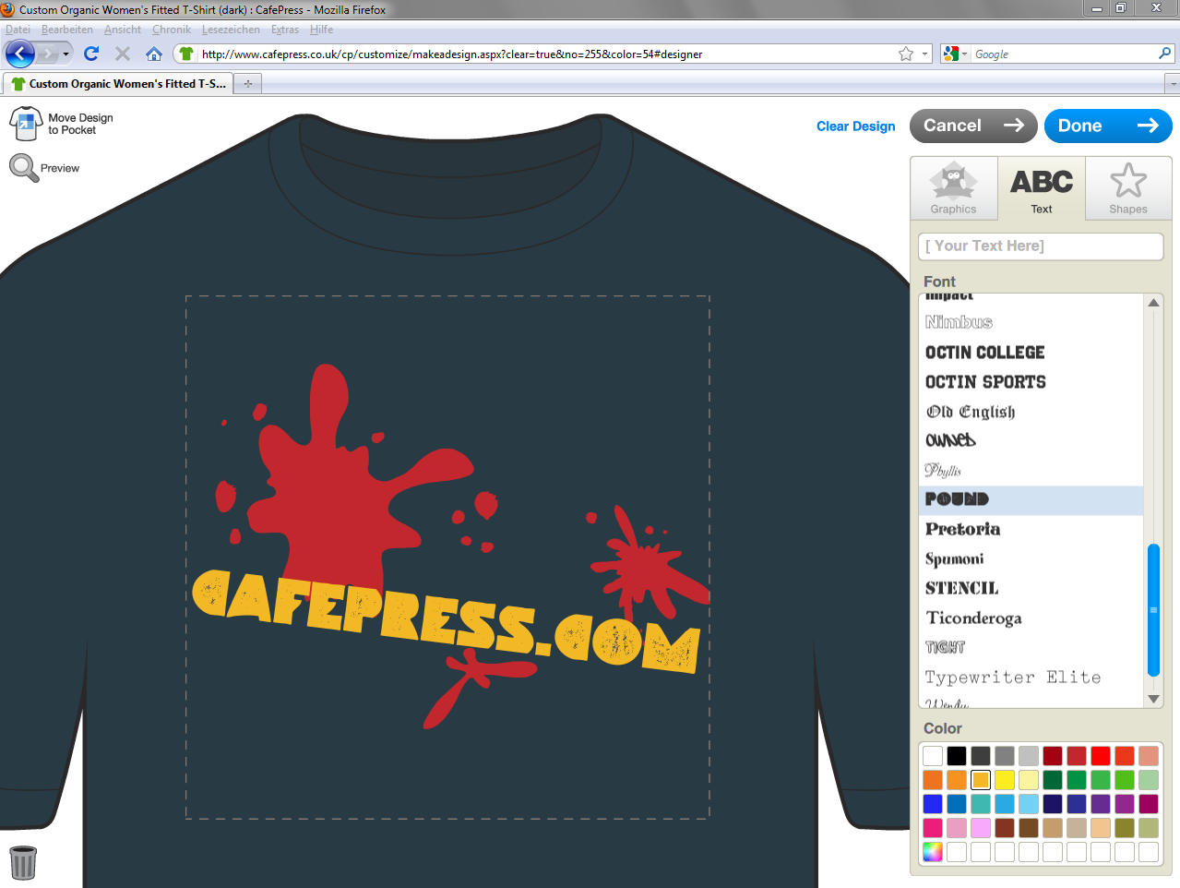The height and width of the screenshot is (888, 1180).
Task: Open the Shapes tab
Action: pyautogui.click(x=1128, y=187)
